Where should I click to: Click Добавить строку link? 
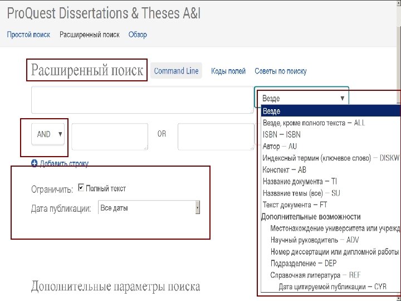click(64, 163)
